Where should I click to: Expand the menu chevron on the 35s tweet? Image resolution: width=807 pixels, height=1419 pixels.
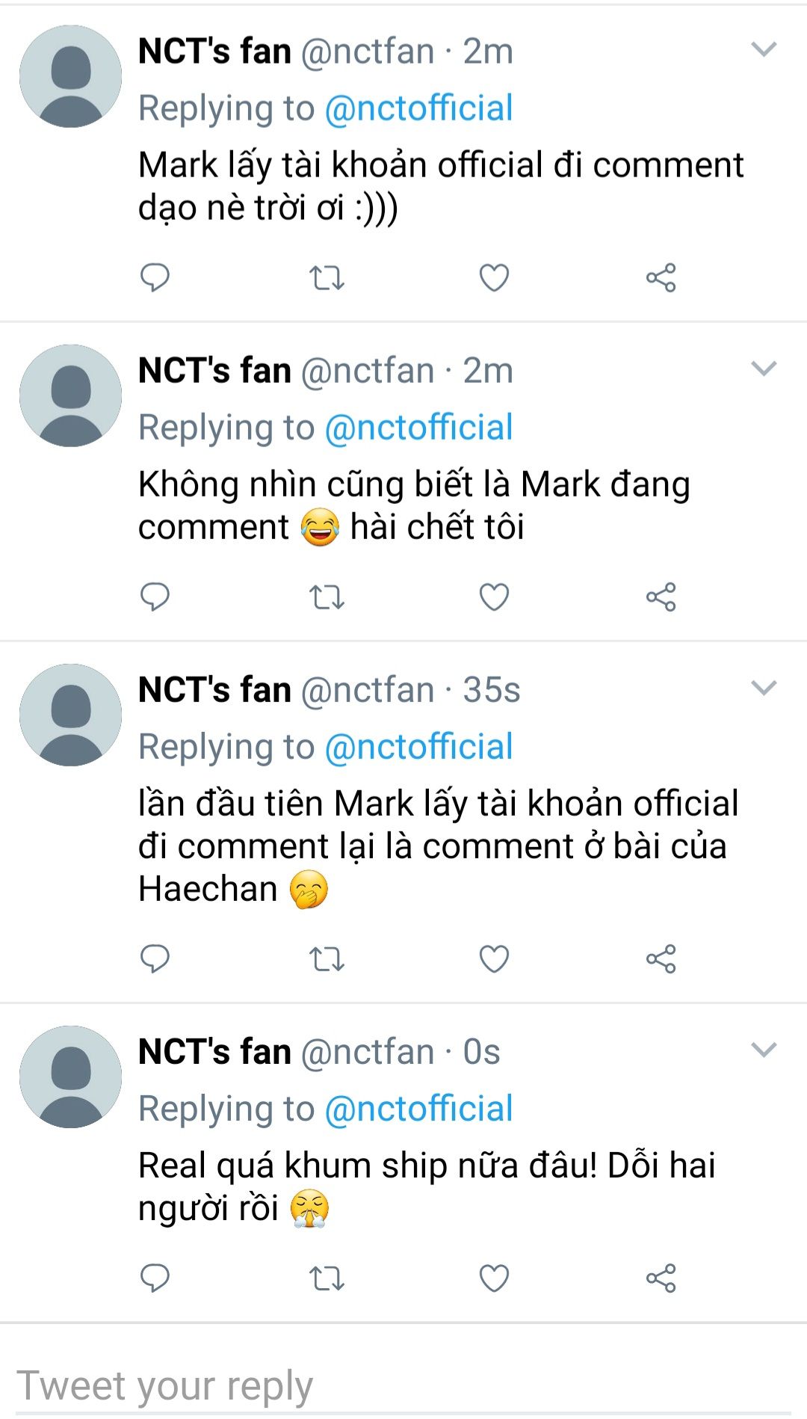click(x=764, y=688)
